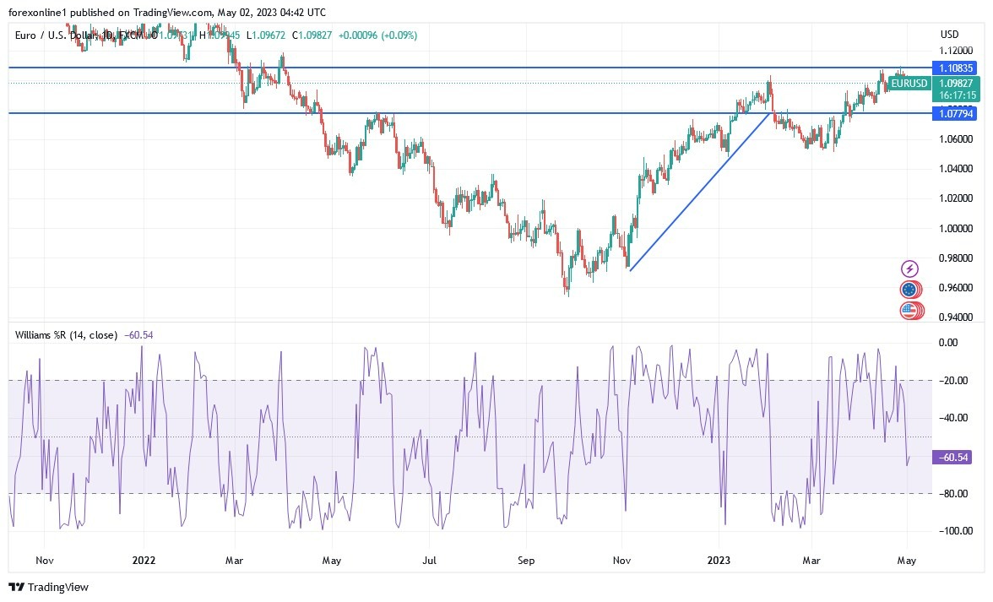Click the FXCM exchange name in the legend

130,36
